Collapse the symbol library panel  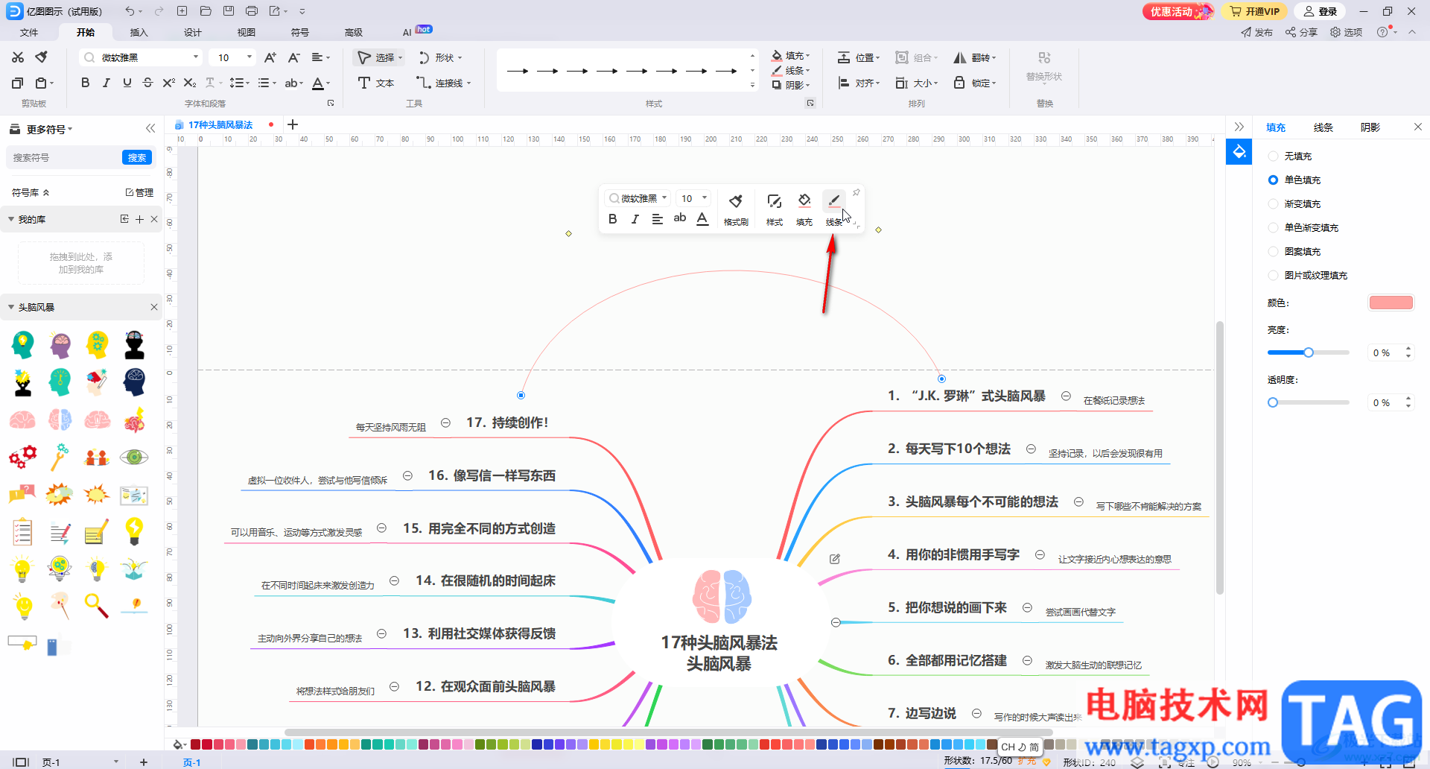pos(150,128)
